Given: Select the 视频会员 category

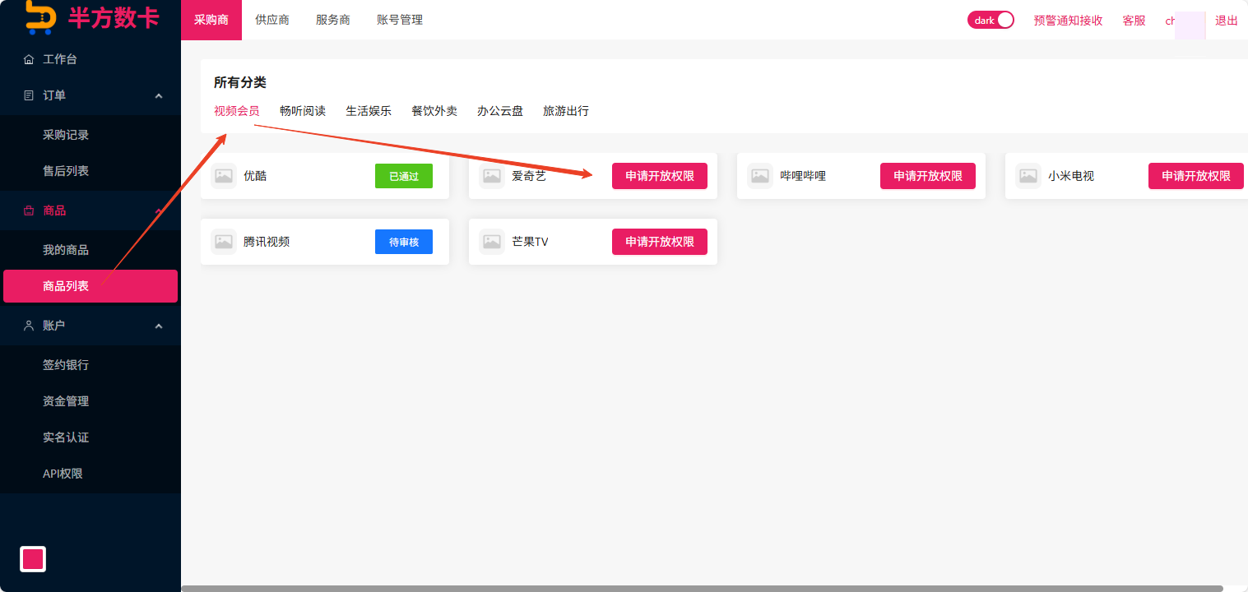Looking at the screenshot, I should point(237,111).
